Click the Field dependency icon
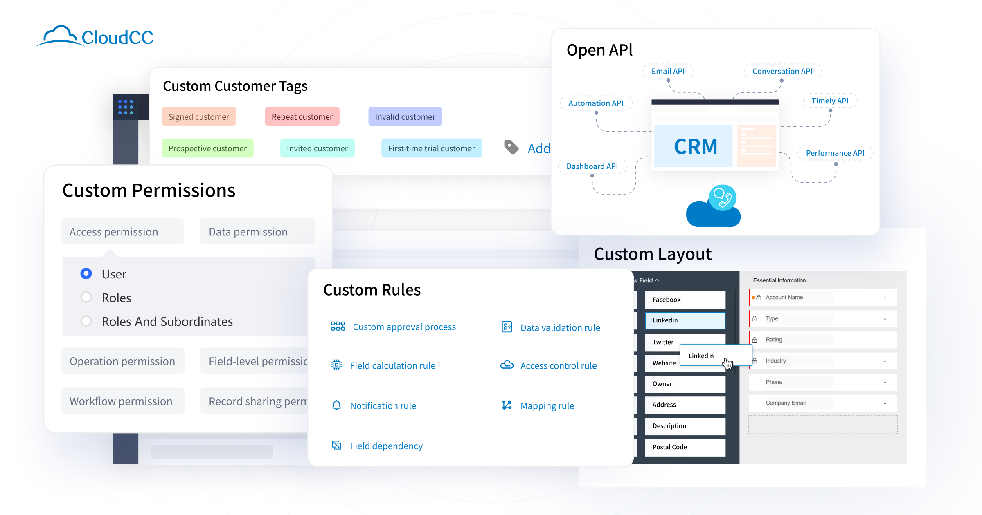The image size is (982, 515). (336, 445)
